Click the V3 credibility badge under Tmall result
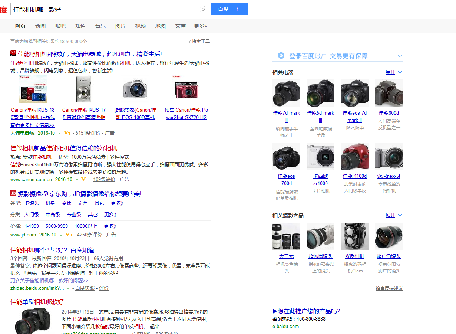The image size is (456, 334). (67, 133)
